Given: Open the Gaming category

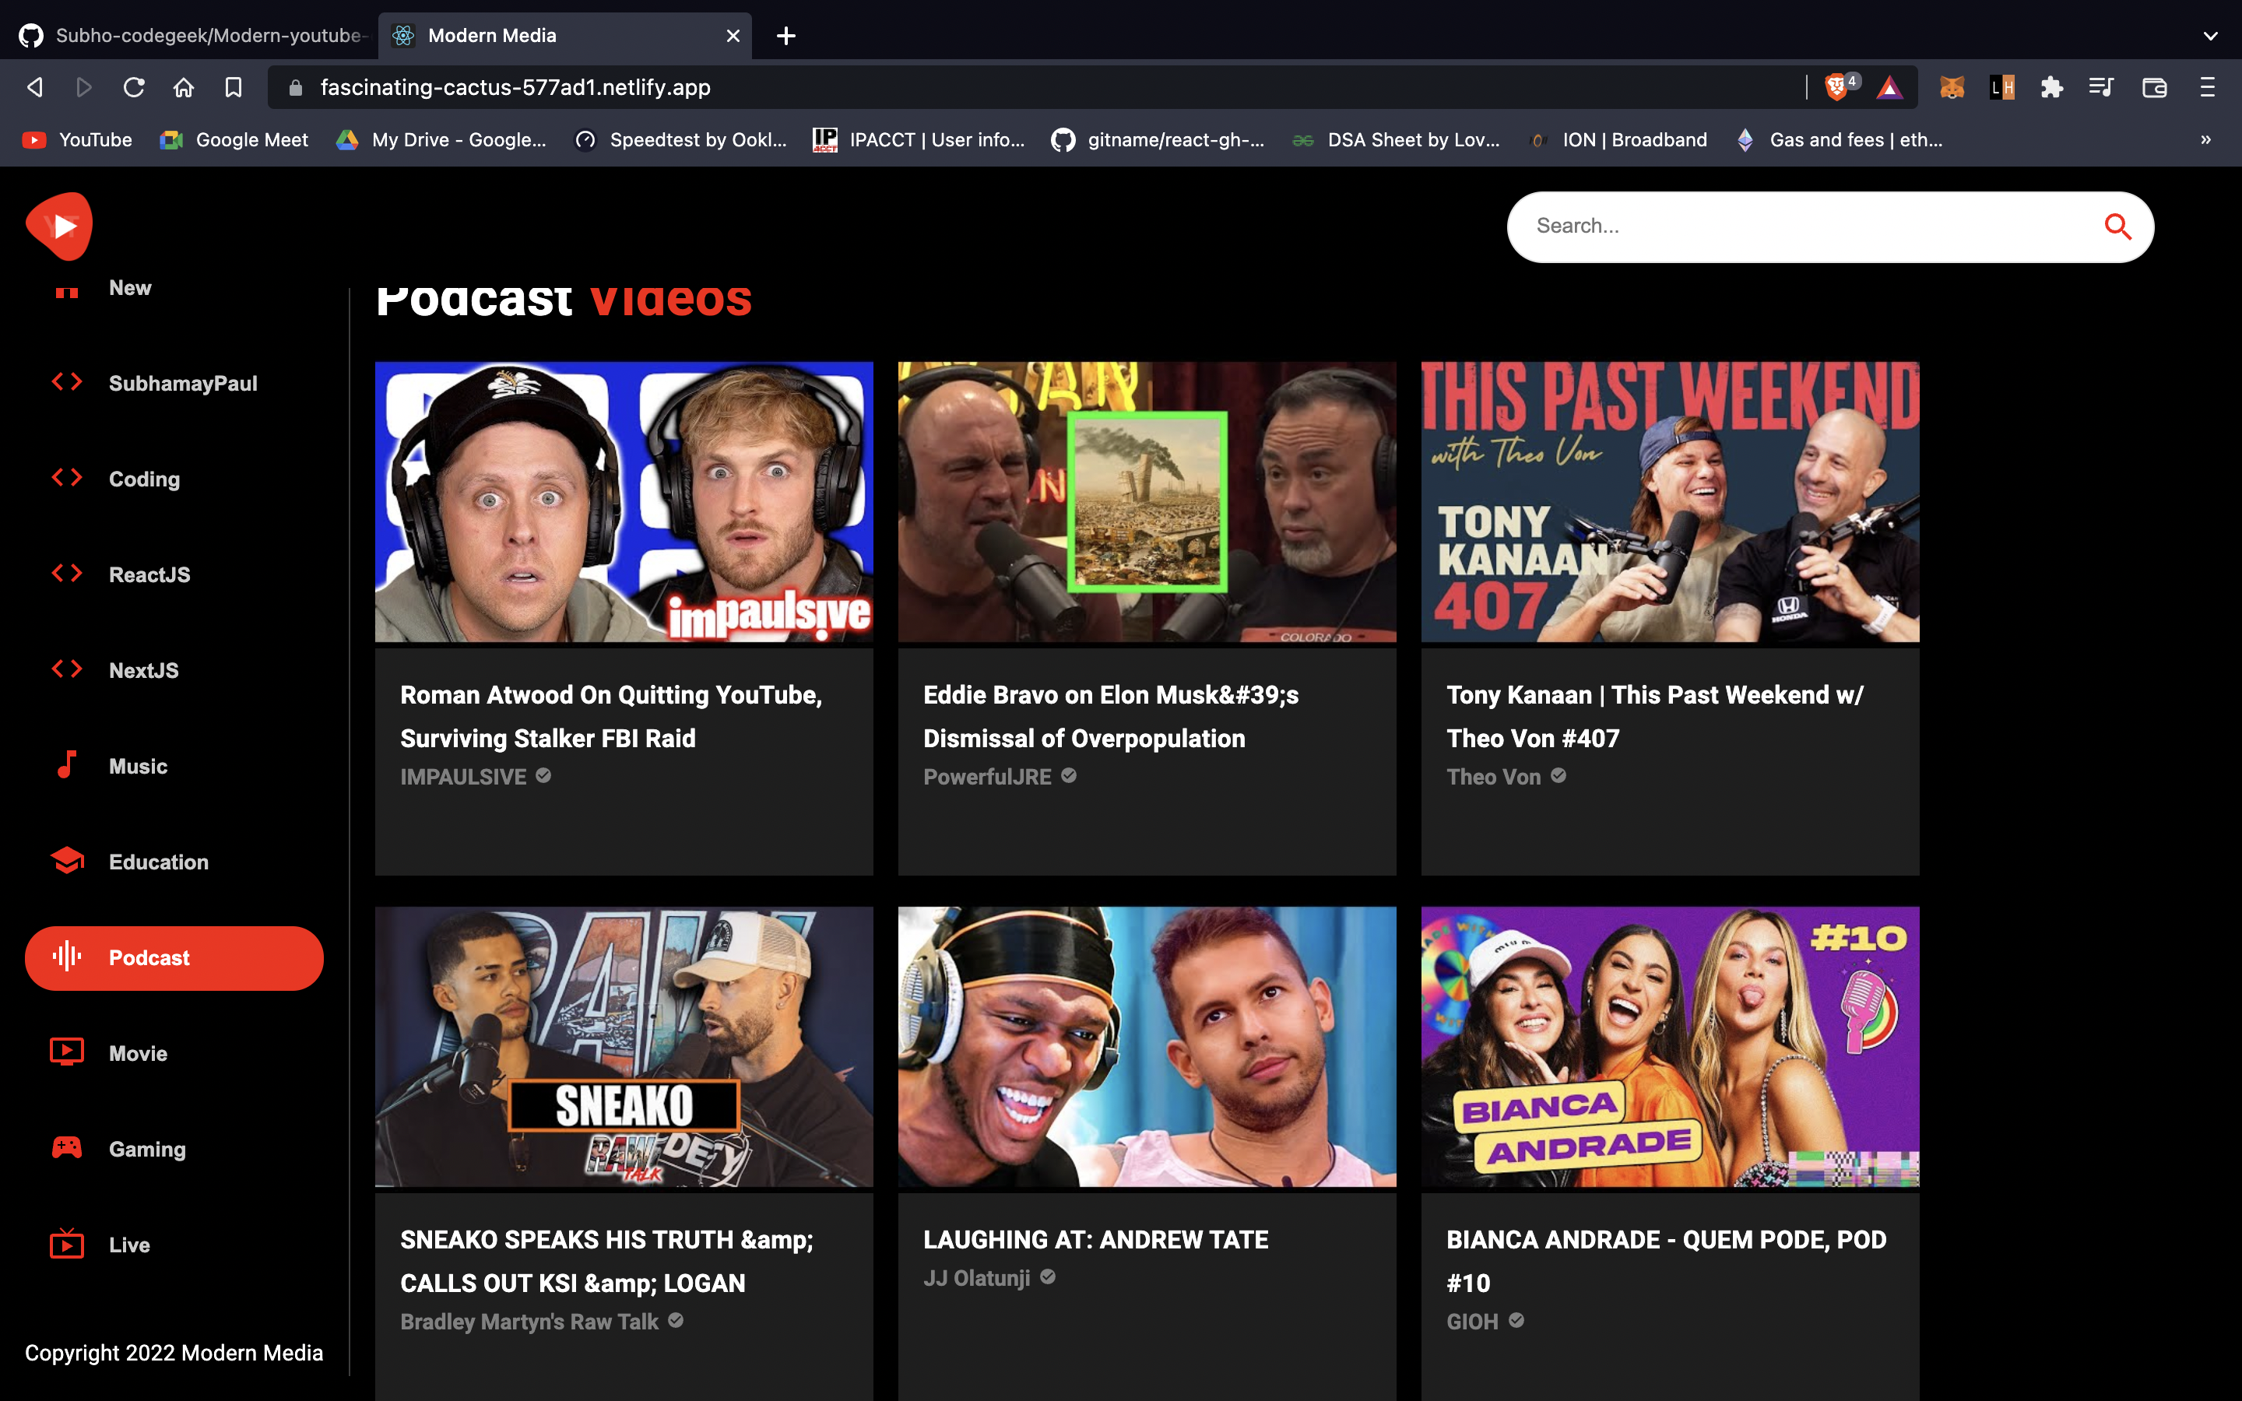Looking at the screenshot, I should [x=146, y=1149].
